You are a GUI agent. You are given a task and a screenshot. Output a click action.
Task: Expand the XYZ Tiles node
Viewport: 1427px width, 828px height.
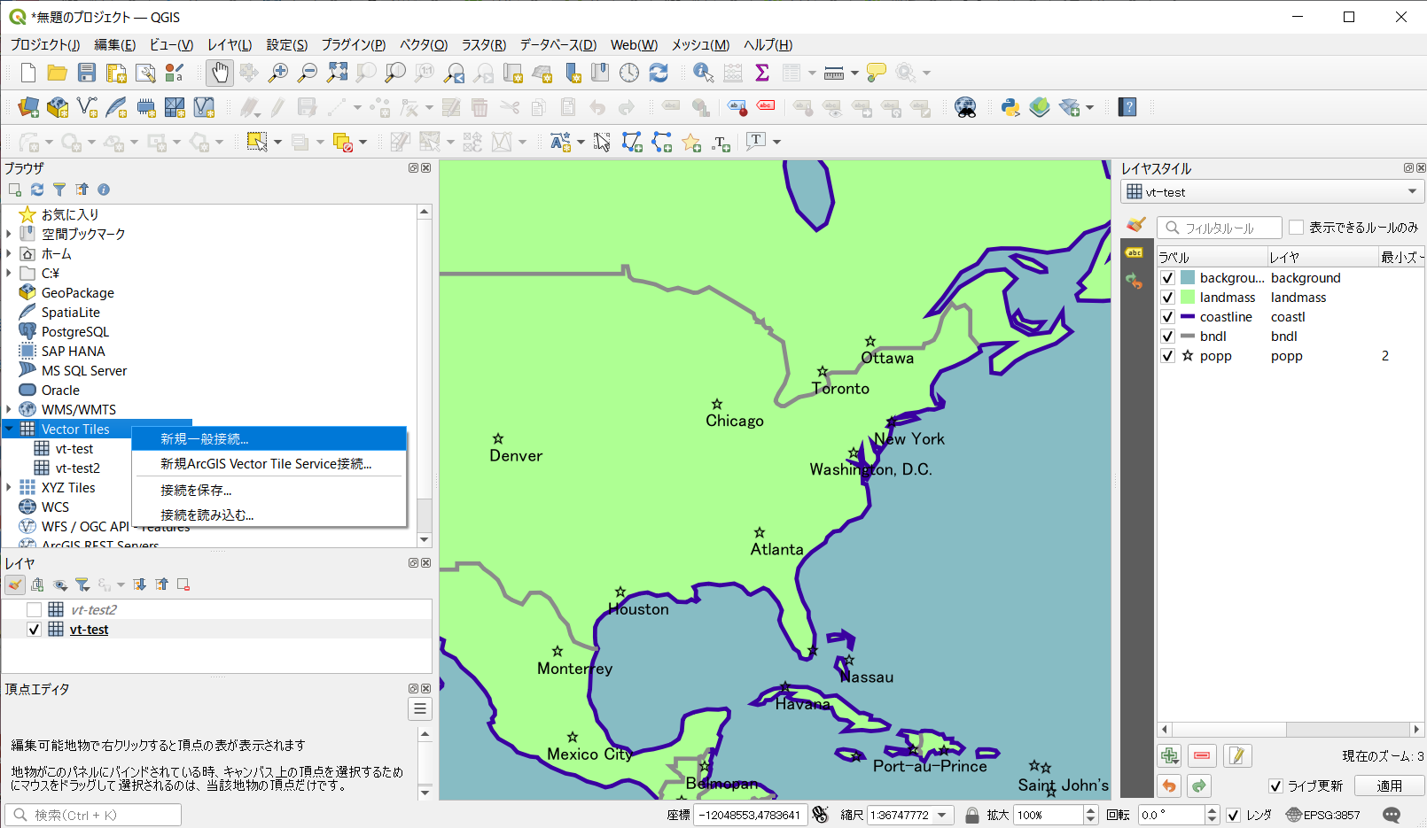9,487
